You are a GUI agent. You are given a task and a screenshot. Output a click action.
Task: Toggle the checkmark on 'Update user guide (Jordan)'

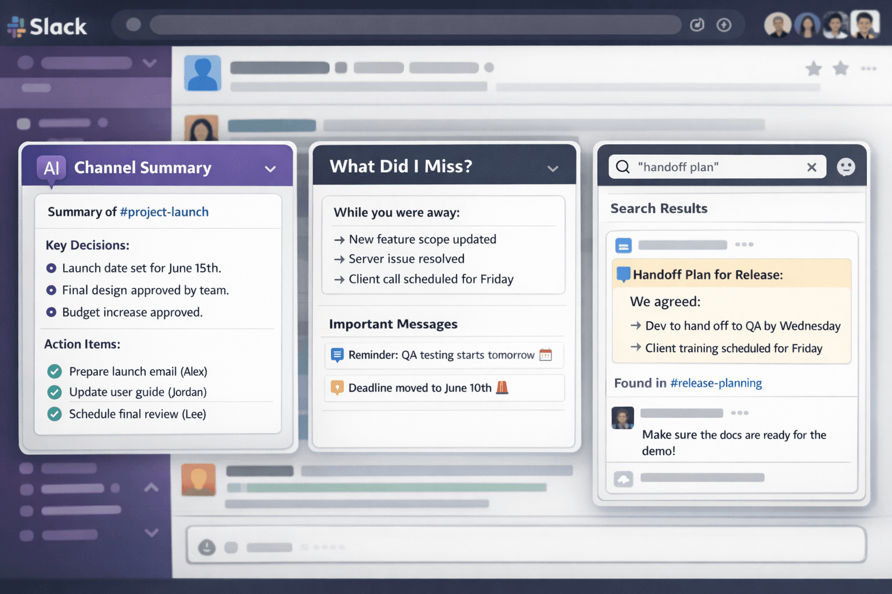pyautogui.click(x=53, y=392)
